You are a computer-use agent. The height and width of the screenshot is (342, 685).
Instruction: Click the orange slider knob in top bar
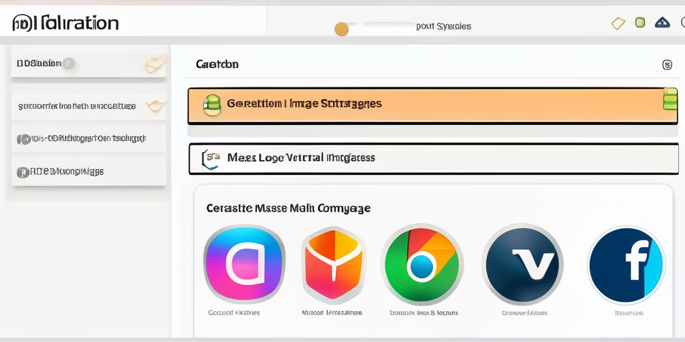tap(341, 29)
